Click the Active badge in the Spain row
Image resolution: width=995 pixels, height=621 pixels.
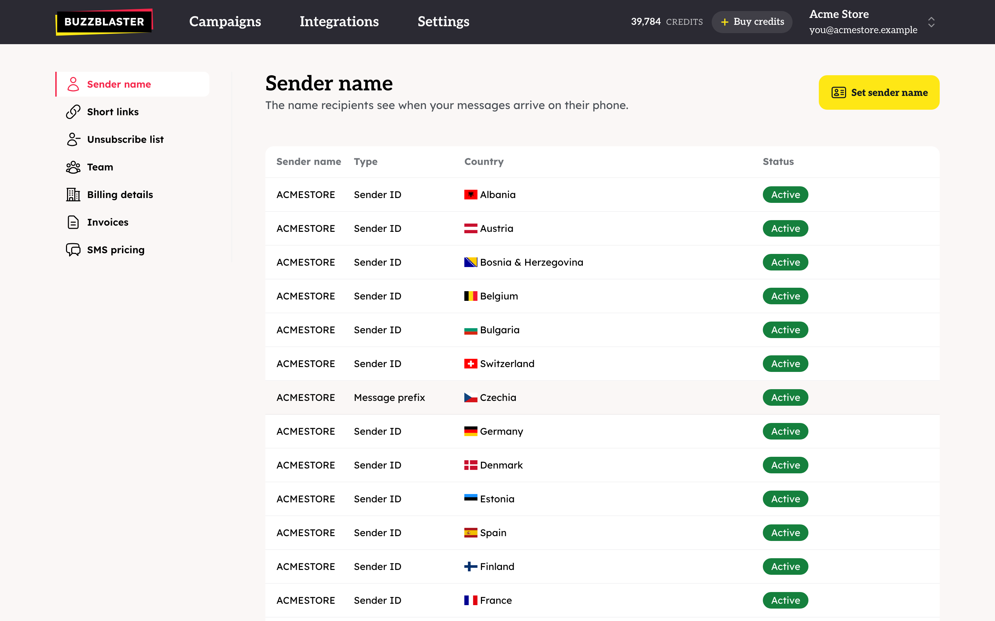(x=785, y=533)
